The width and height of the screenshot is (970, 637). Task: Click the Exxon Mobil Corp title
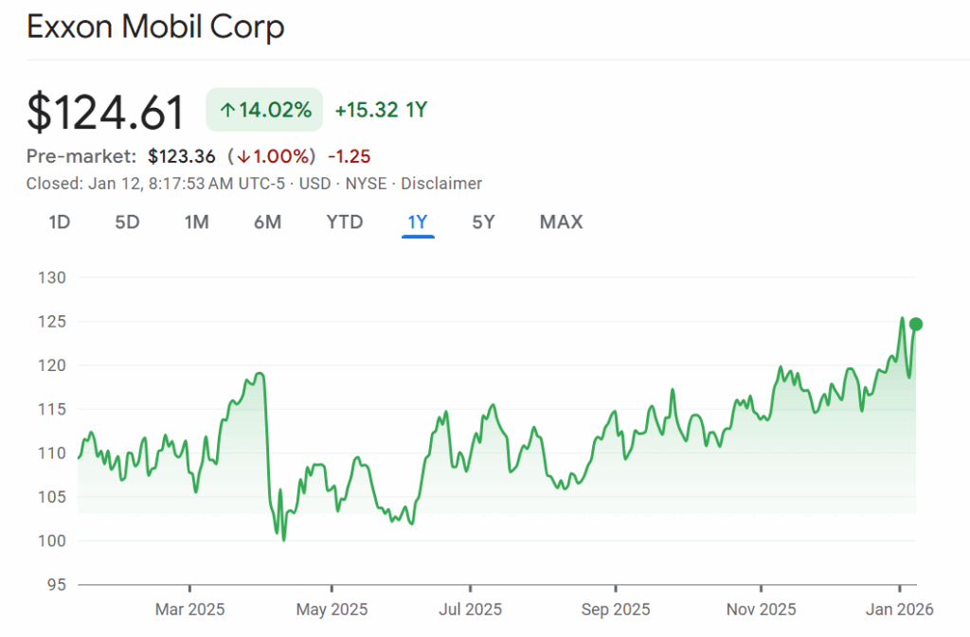155,27
